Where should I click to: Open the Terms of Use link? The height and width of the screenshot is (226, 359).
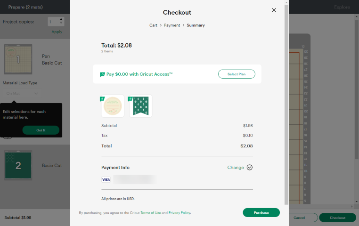click(x=151, y=213)
